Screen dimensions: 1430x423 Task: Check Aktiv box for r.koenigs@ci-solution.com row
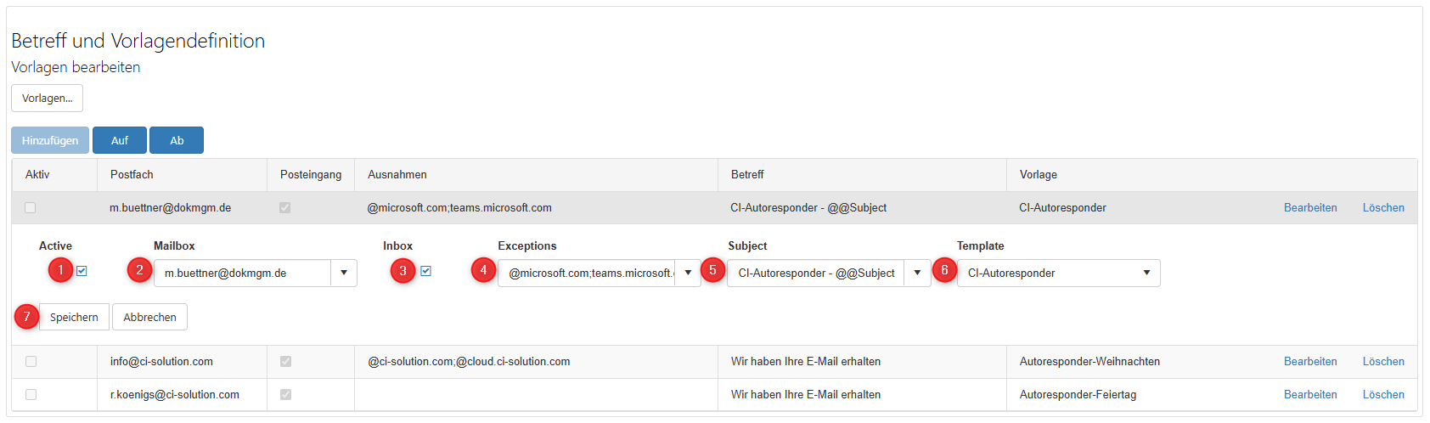click(31, 395)
